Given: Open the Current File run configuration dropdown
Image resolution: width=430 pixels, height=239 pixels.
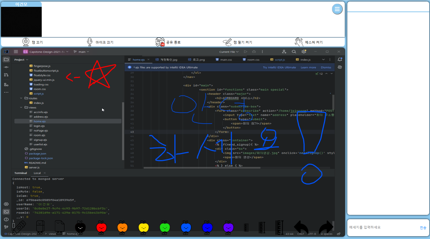Looking at the screenshot, I should pos(229,52).
